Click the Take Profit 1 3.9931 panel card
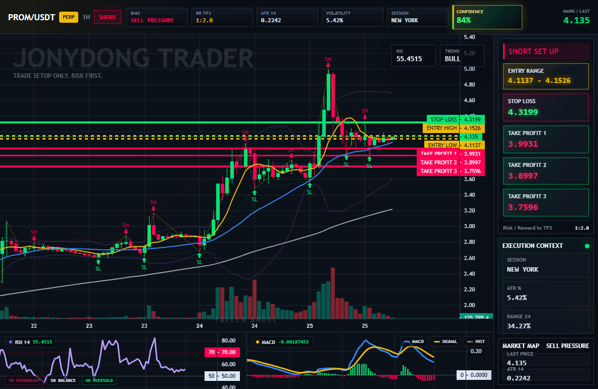Image resolution: width=598 pixels, height=389 pixels. [x=546, y=139]
